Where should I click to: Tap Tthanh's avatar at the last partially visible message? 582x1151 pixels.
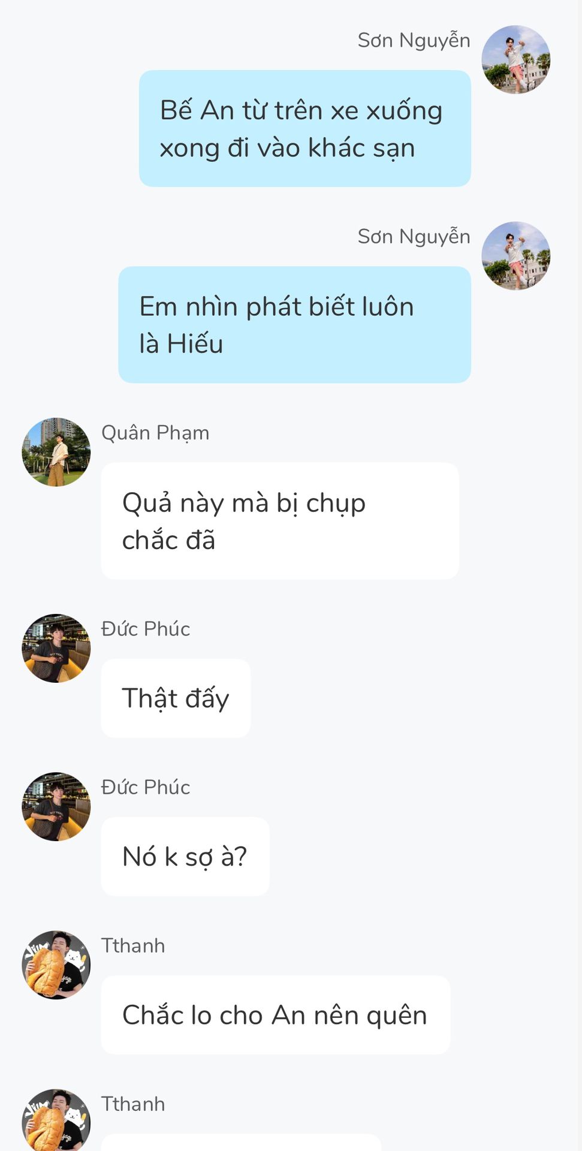[56, 1120]
